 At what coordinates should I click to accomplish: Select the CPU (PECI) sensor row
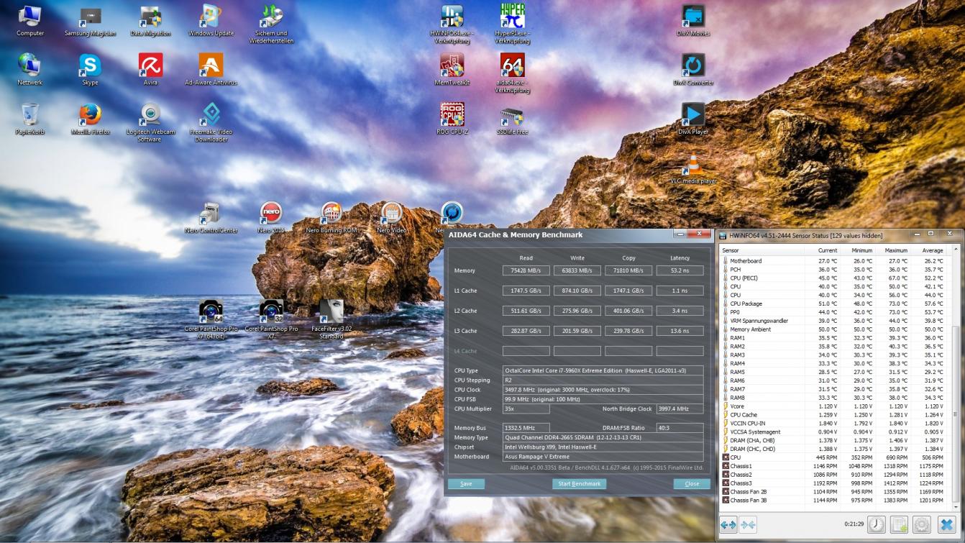point(834,278)
